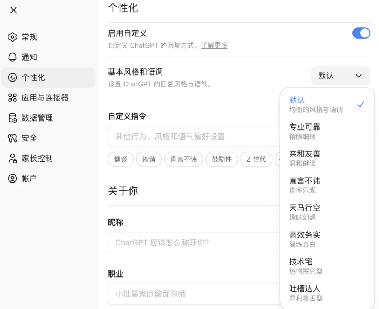Add the 直言不讳 trait chip
Viewport: 379px width, 309px height.
coord(183,159)
